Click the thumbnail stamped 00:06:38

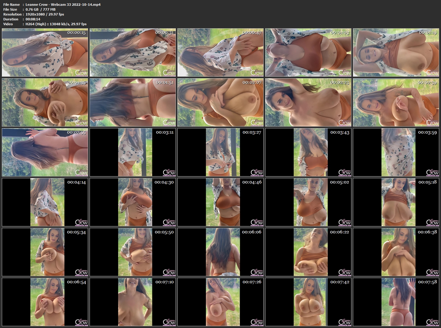(396, 252)
